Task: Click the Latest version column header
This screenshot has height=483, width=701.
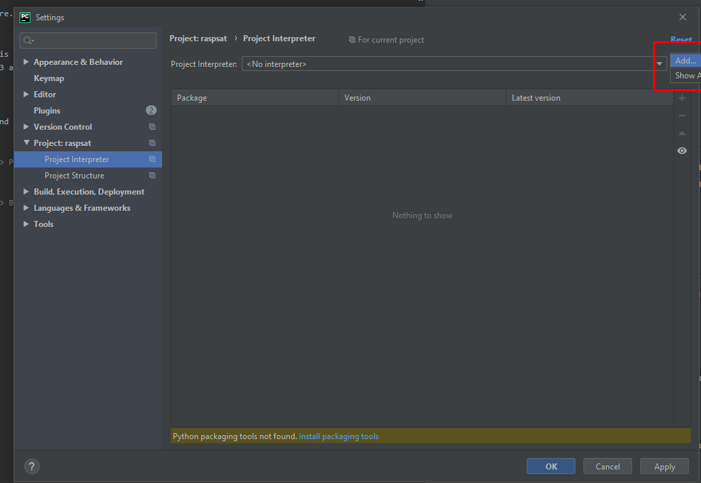Action: (590, 97)
